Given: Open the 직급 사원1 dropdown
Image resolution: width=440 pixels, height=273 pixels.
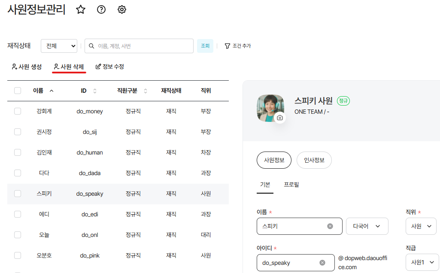Looking at the screenshot, I should (422, 262).
